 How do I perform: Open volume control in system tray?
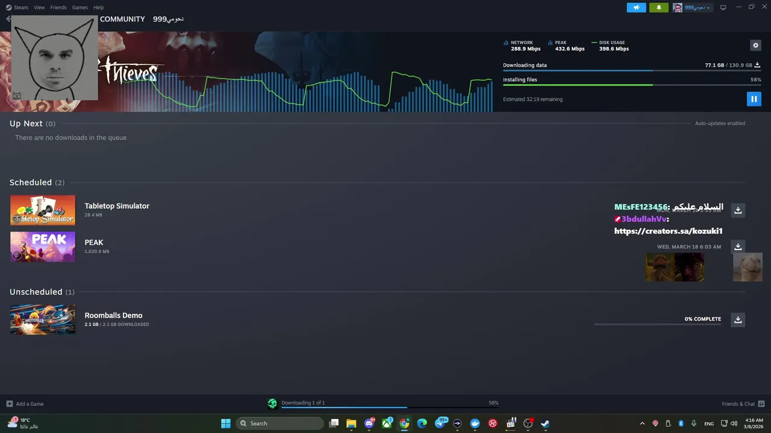pyautogui.click(x=734, y=423)
